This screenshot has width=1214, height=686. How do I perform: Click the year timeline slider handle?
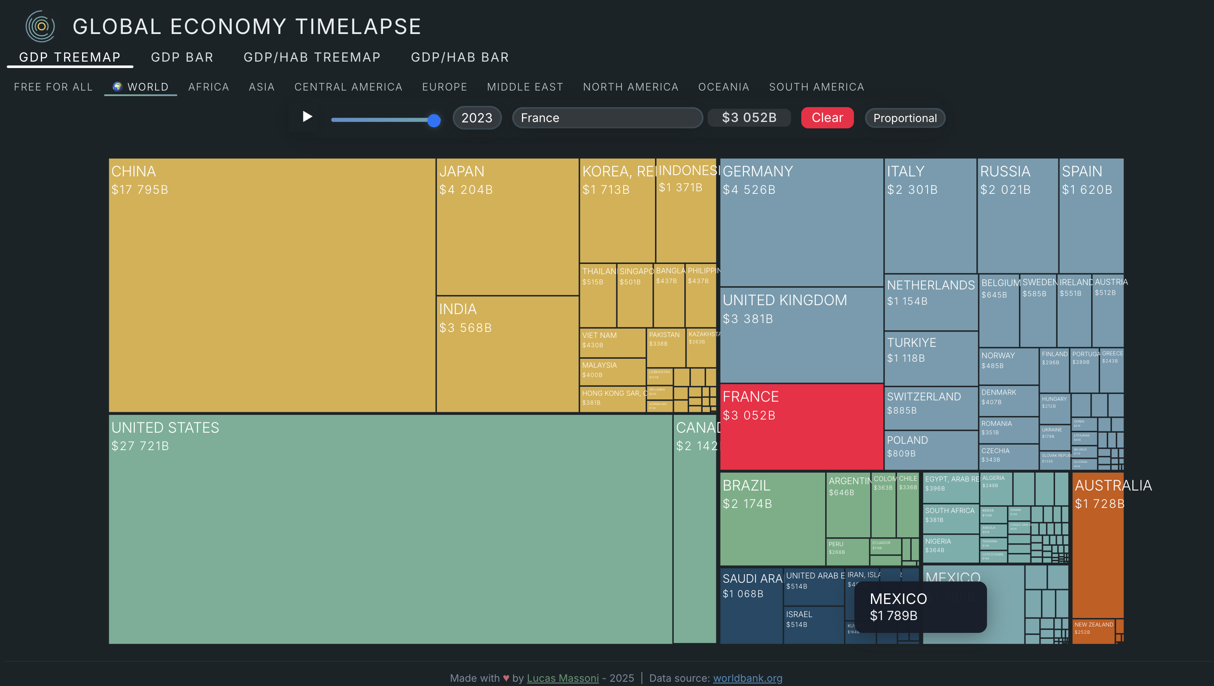[x=434, y=120]
